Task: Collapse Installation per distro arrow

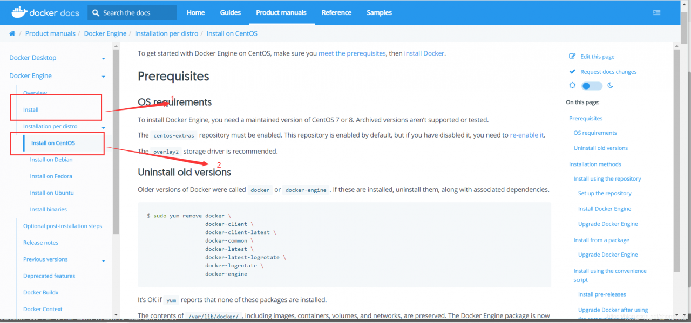Action: pyautogui.click(x=104, y=127)
